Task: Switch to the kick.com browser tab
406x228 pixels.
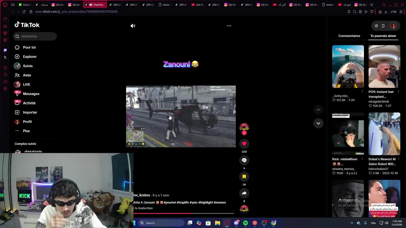Action: coord(25,5)
